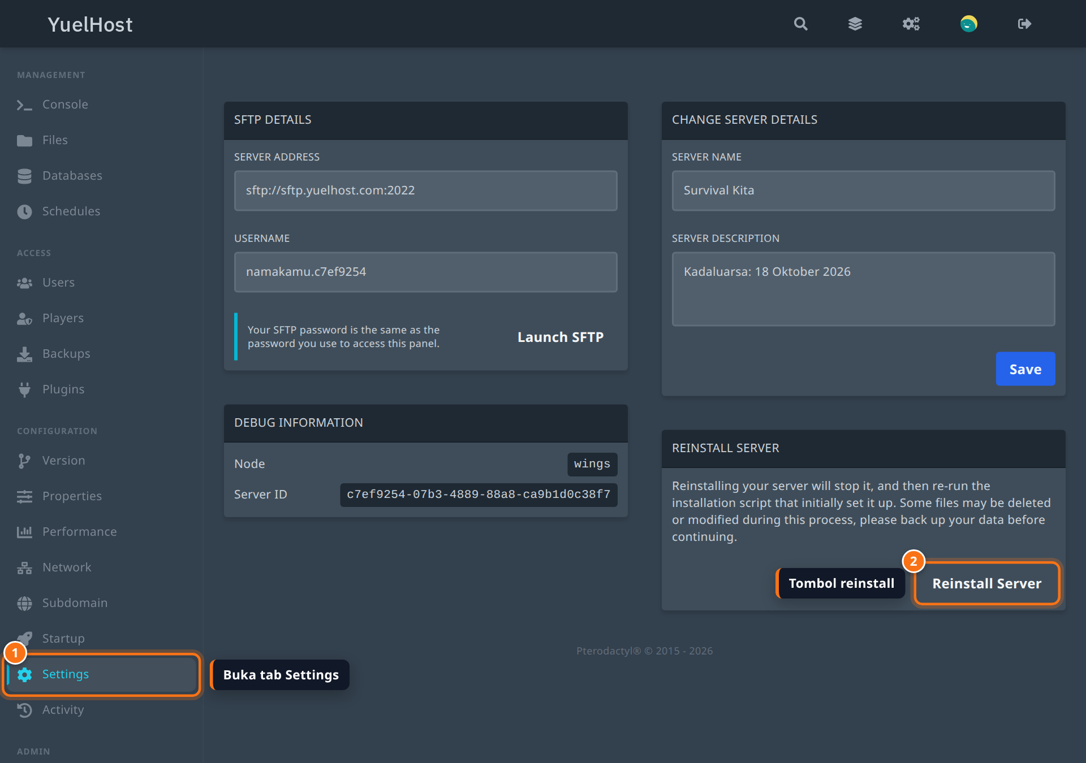Click the Subdomain globe icon

tap(24, 604)
